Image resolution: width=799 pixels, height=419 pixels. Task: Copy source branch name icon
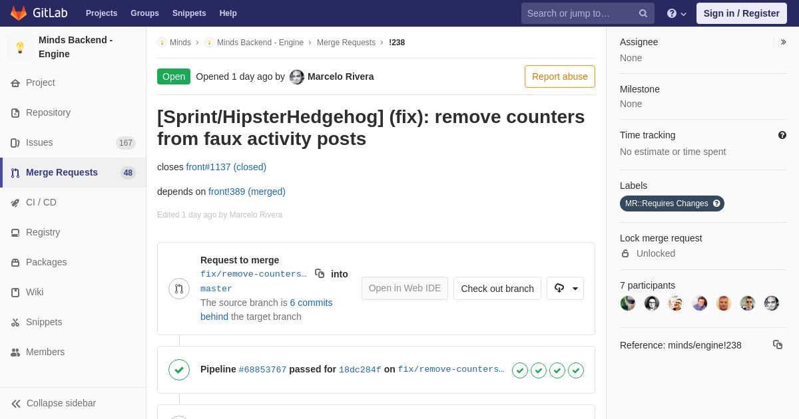320,273
